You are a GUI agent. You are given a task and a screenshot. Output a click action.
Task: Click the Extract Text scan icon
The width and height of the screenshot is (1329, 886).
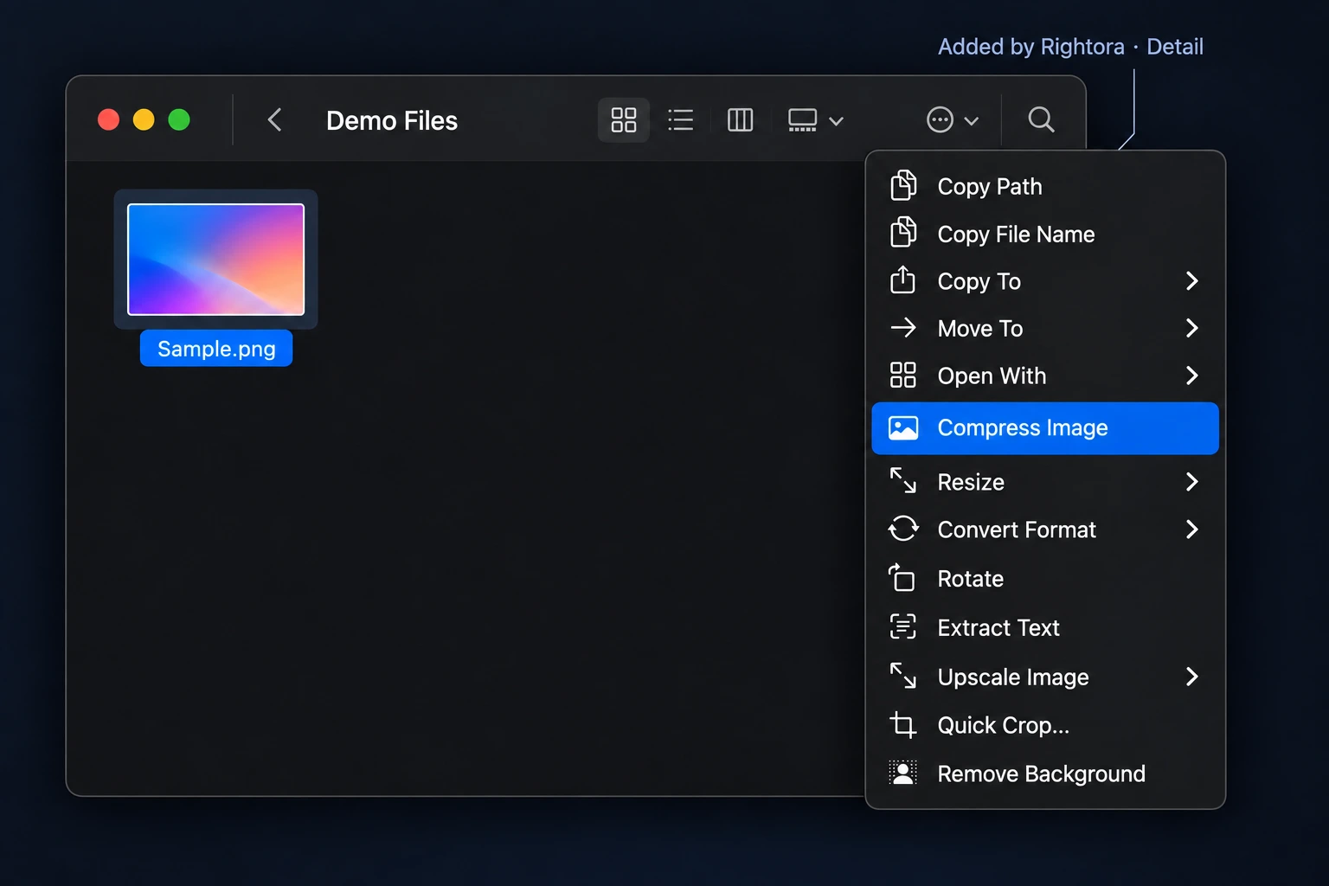coord(903,626)
